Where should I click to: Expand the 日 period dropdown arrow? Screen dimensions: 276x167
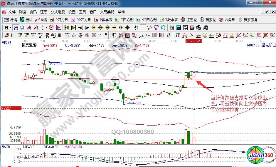10,28
